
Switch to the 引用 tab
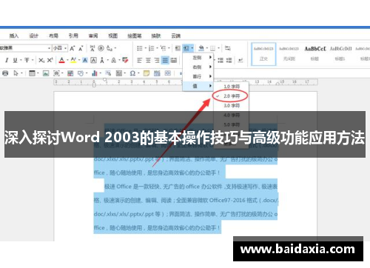[73, 36]
